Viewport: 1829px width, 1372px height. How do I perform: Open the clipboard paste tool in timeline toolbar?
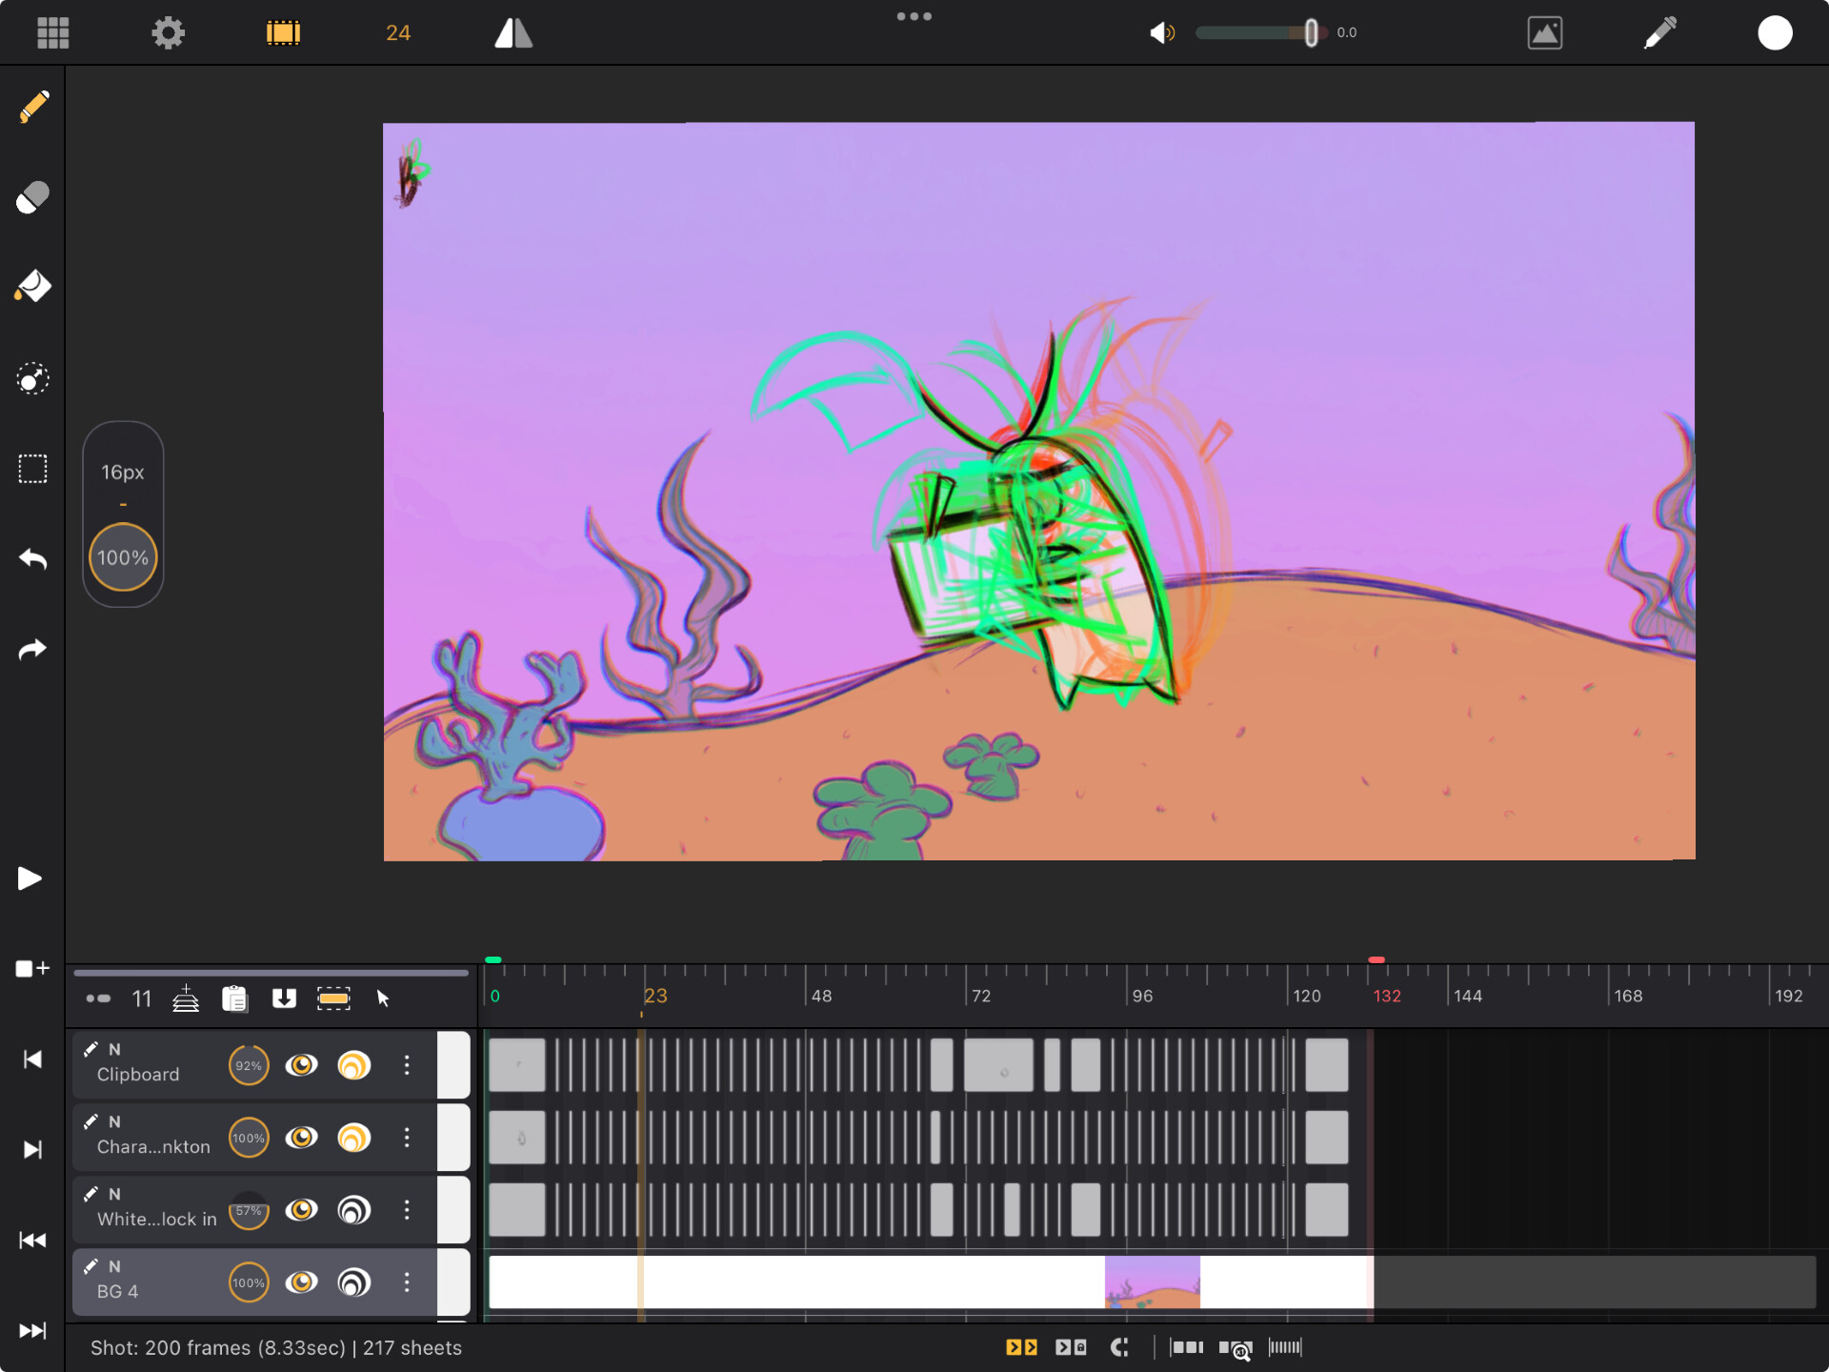click(234, 999)
